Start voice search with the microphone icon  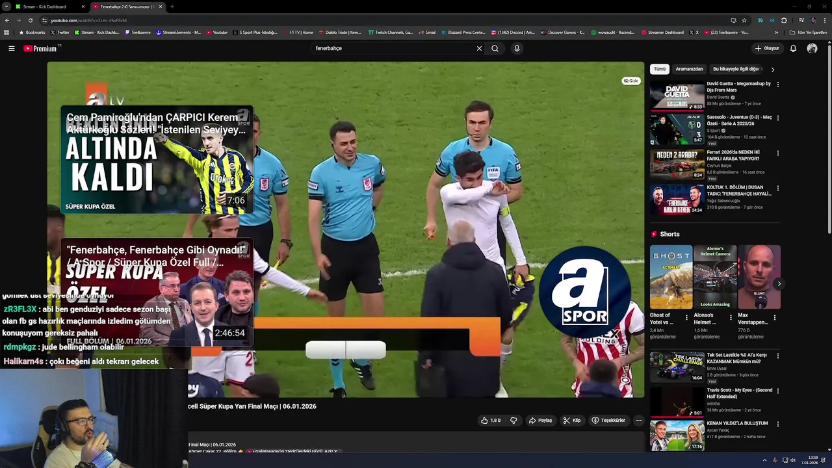(x=517, y=48)
